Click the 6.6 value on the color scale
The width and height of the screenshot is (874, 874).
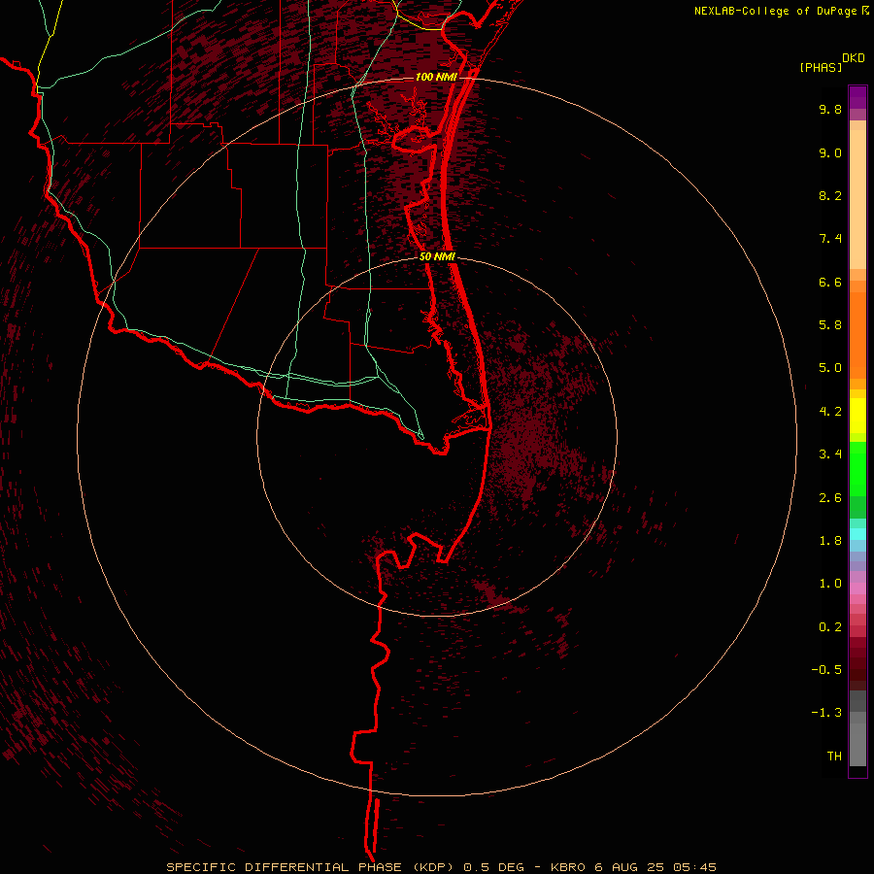830,282
